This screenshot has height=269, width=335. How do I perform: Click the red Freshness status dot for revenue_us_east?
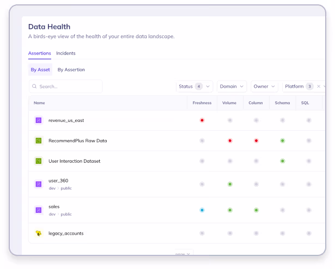point(202,120)
